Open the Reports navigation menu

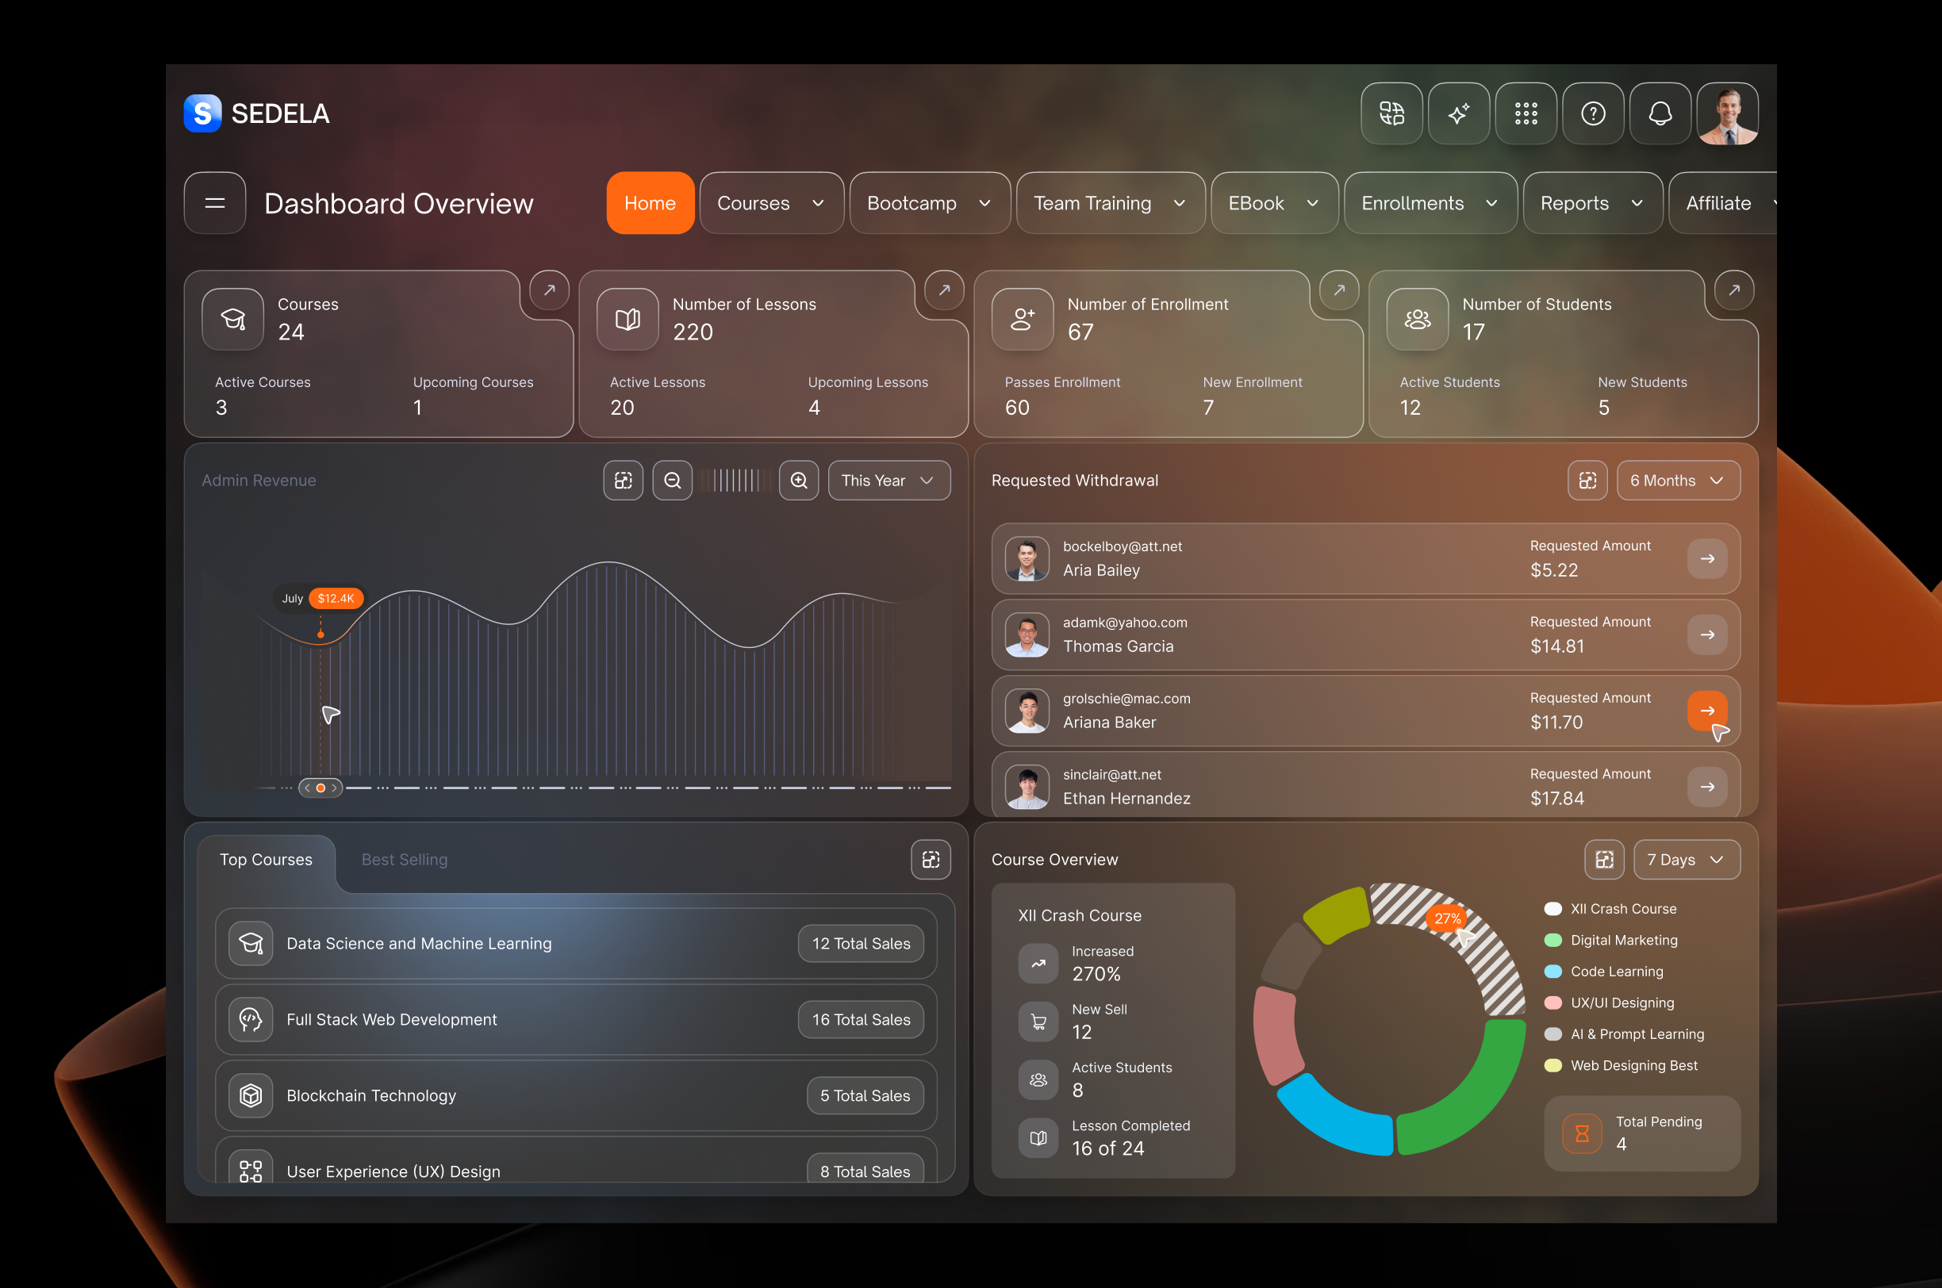(x=1592, y=203)
